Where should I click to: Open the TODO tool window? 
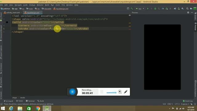click(19, 101)
